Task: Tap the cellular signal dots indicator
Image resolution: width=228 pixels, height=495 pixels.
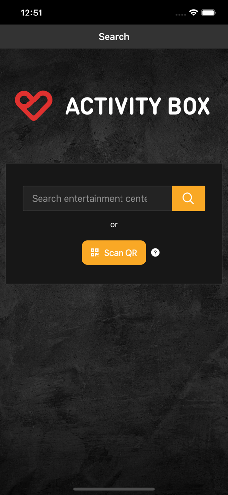Action: pos(180,15)
